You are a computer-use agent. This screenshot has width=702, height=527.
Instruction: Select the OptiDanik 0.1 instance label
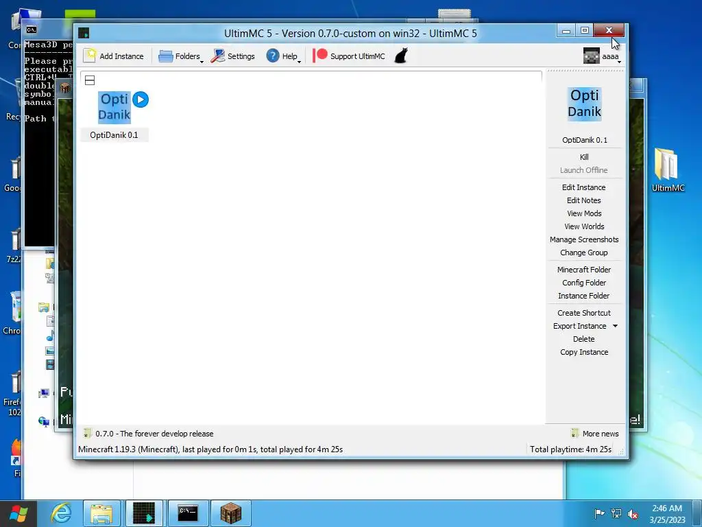click(x=114, y=135)
